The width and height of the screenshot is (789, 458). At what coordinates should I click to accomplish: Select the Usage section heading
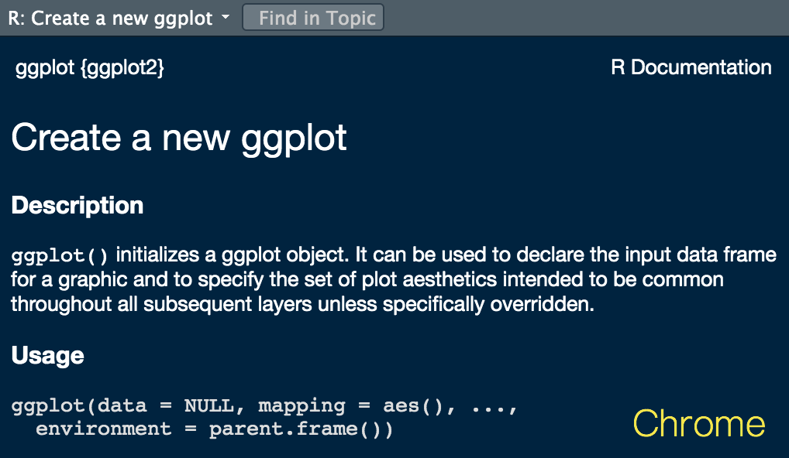click(x=47, y=356)
